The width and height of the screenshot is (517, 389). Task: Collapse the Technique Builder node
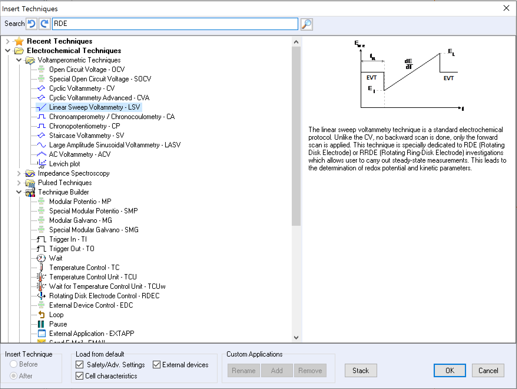pos(19,192)
